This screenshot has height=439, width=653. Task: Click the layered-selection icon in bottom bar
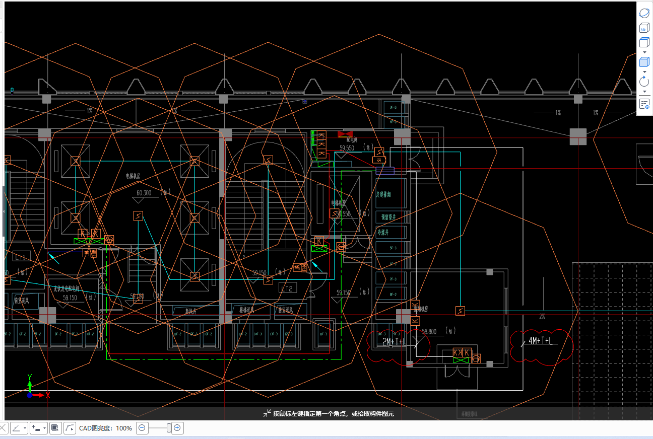(x=55, y=428)
